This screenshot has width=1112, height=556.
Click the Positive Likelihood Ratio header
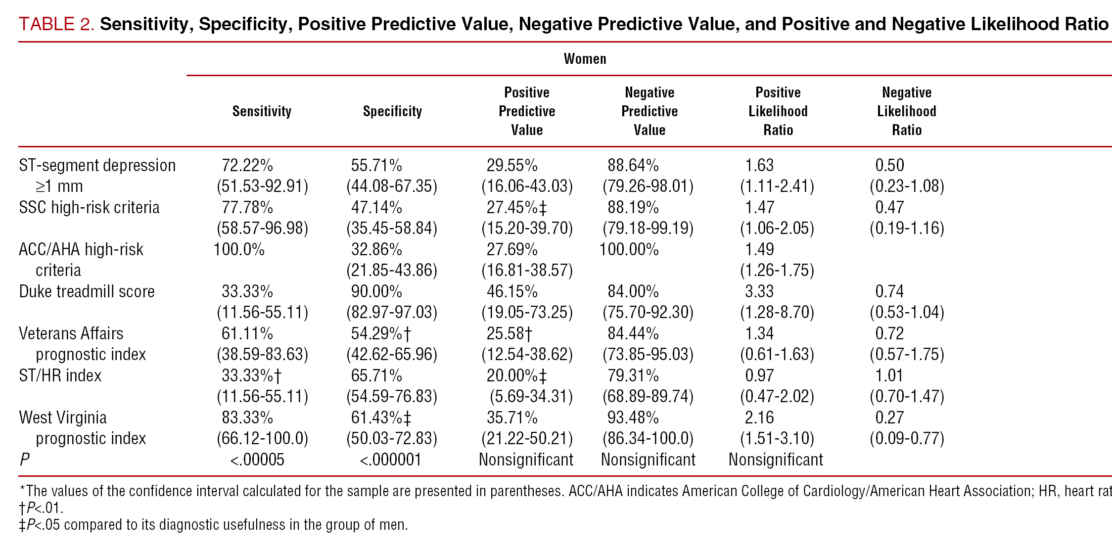tap(778, 111)
